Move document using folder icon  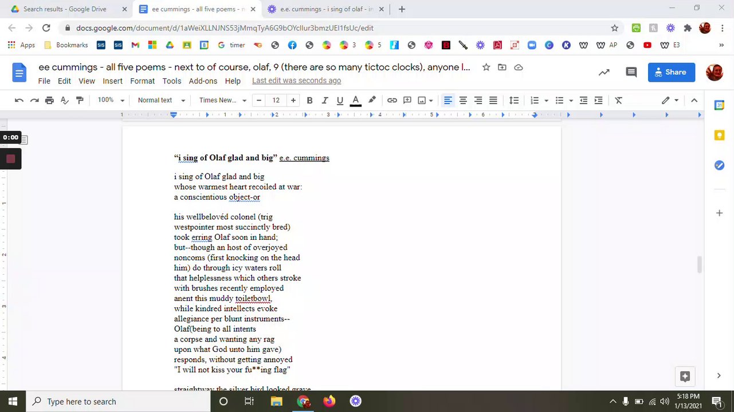502,68
